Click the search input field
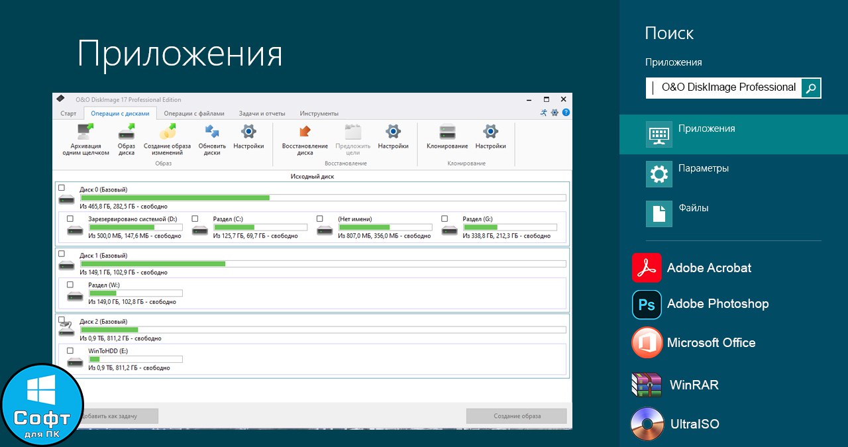 coord(723,87)
